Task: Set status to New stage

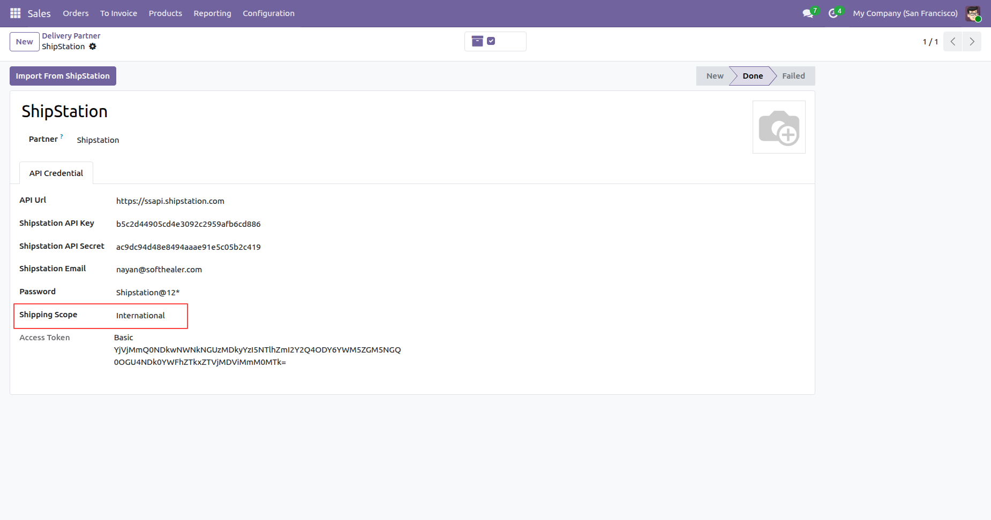Action: click(x=715, y=76)
